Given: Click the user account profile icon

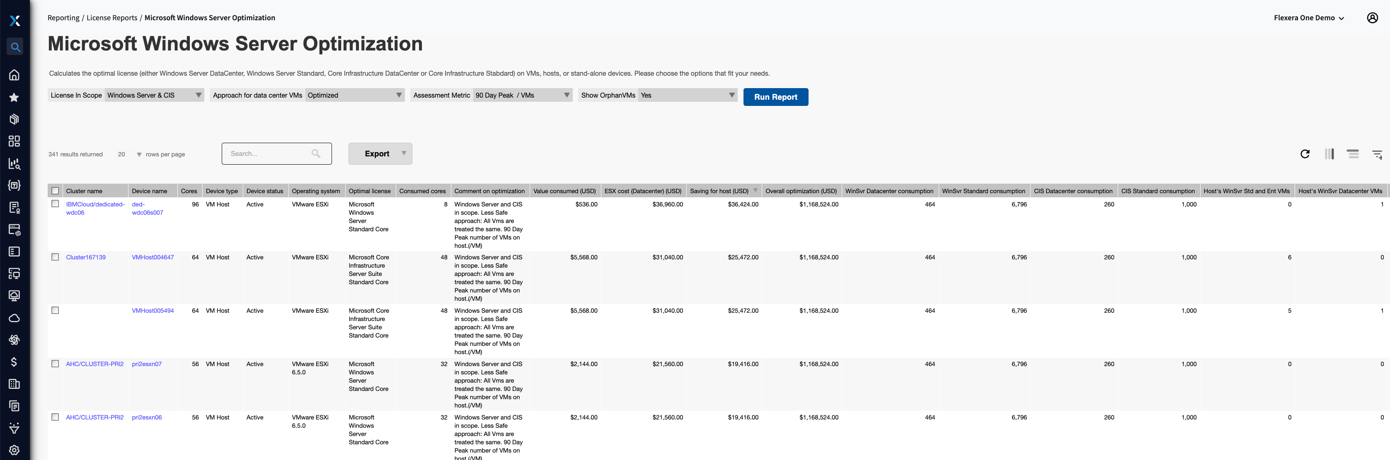Looking at the screenshot, I should [x=1372, y=18].
